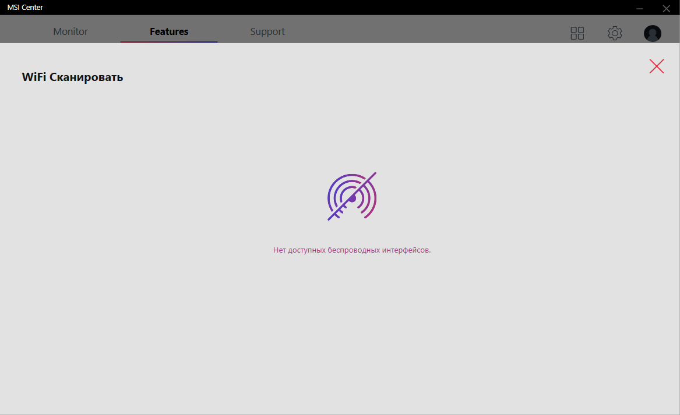Switch to the Monitor tab

[x=71, y=31]
